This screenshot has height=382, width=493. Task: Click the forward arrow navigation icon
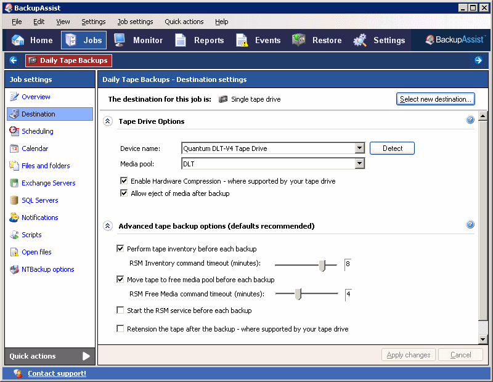(478, 60)
